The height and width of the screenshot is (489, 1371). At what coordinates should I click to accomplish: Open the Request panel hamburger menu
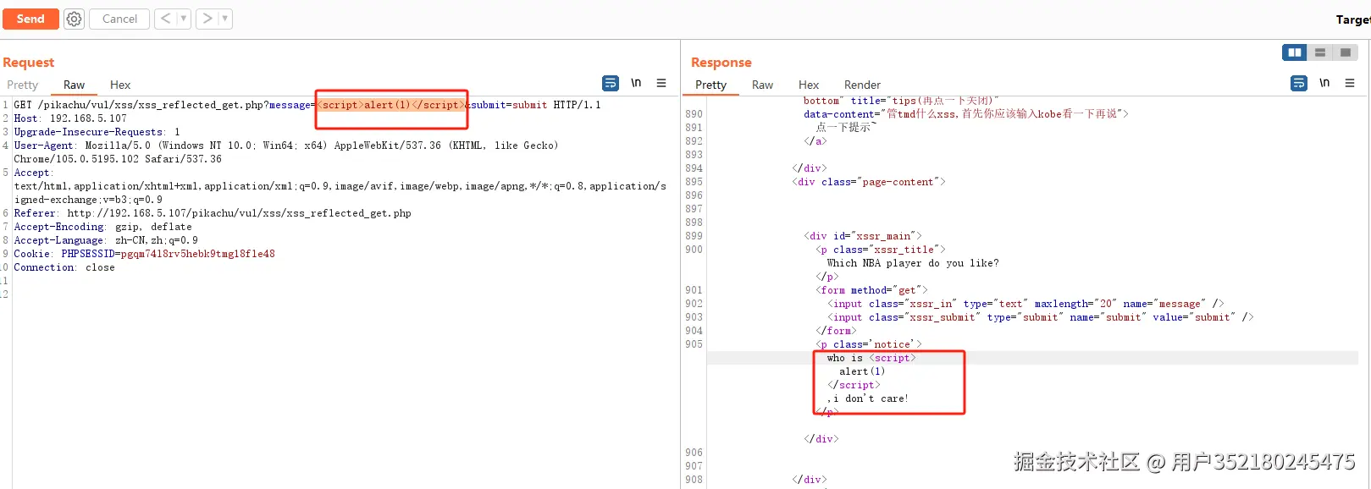coord(661,83)
